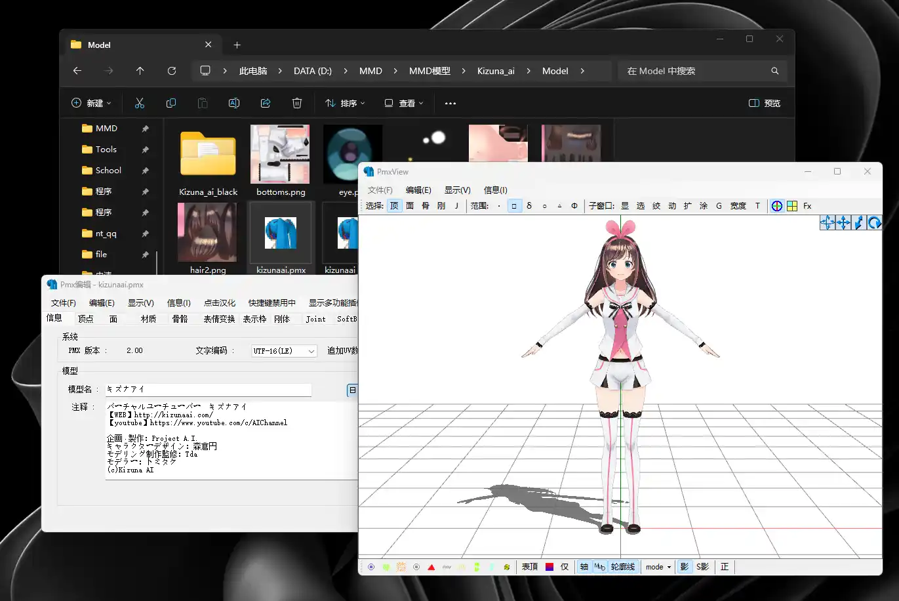Select the square box range mode icon

(514, 206)
